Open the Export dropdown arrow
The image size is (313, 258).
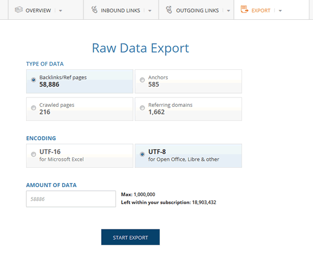[x=280, y=10]
